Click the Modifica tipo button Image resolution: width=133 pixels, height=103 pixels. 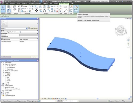(x=33, y=28)
